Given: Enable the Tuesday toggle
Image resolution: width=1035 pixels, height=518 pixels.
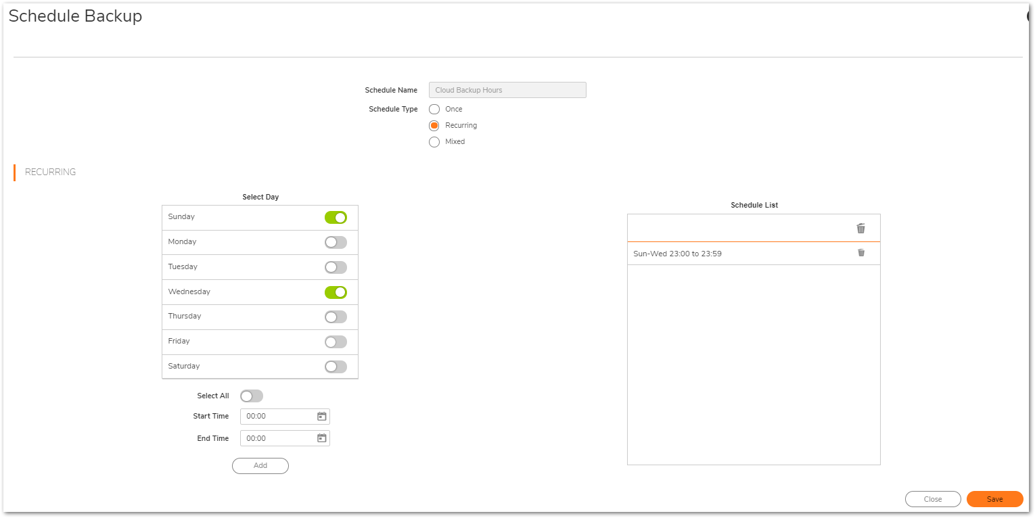Looking at the screenshot, I should 336,267.
